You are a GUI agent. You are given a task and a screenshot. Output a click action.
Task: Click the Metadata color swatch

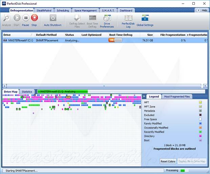pos(201,111)
